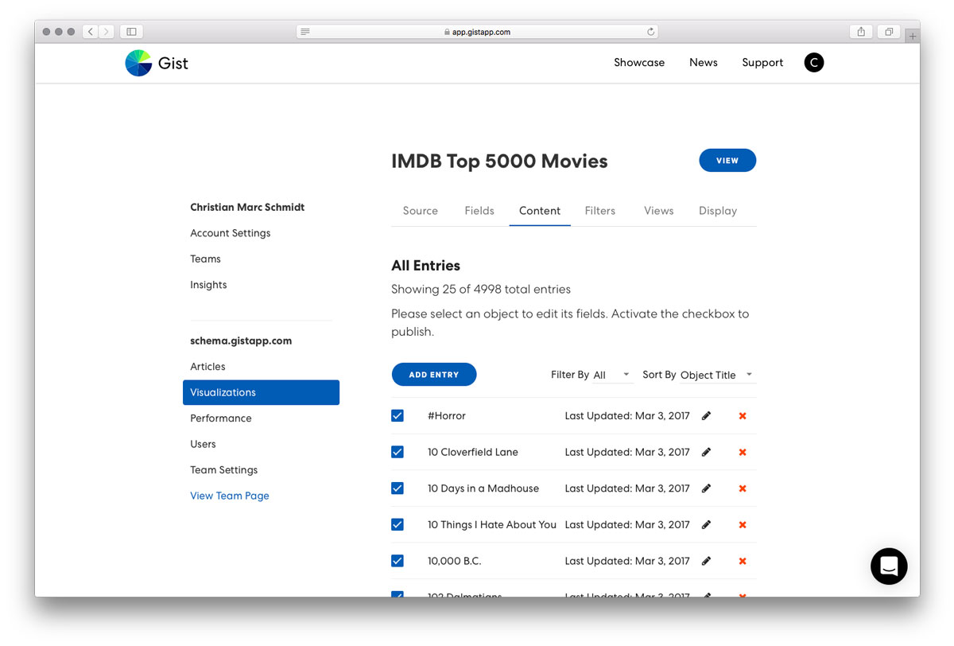This screenshot has width=954, height=646.
Task: Show all tabs in Safari
Action: click(889, 32)
